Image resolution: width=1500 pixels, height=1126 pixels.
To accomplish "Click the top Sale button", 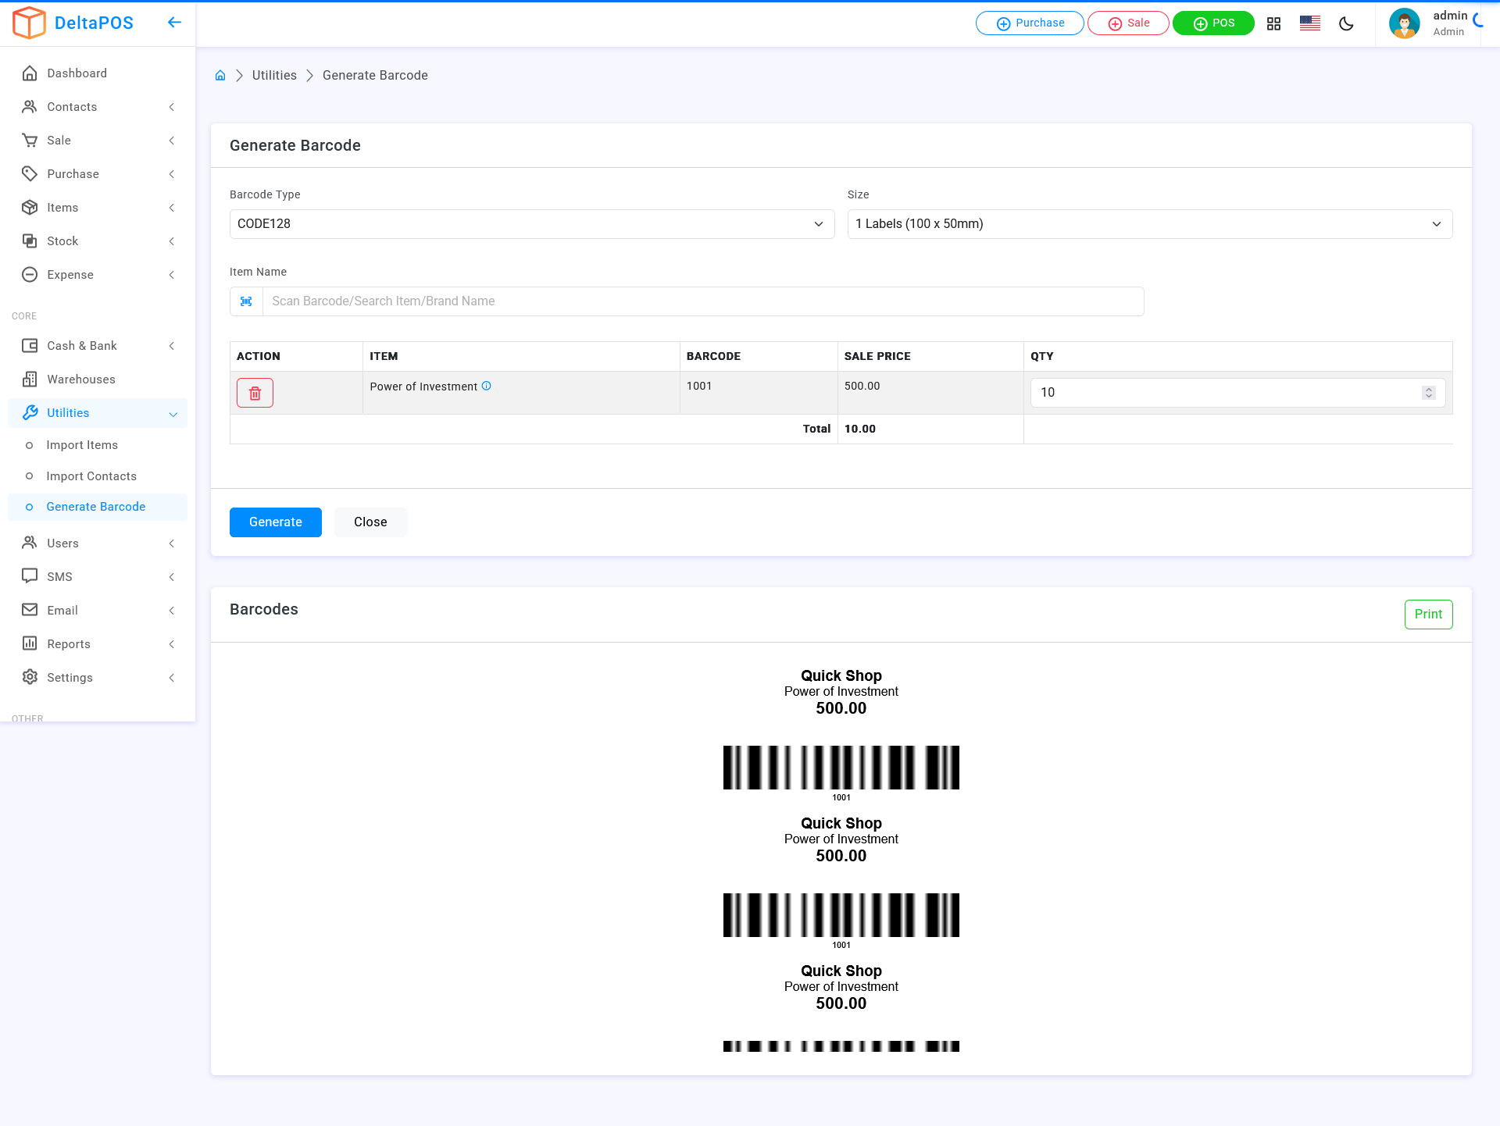I will pyautogui.click(x=1128, y=23).
